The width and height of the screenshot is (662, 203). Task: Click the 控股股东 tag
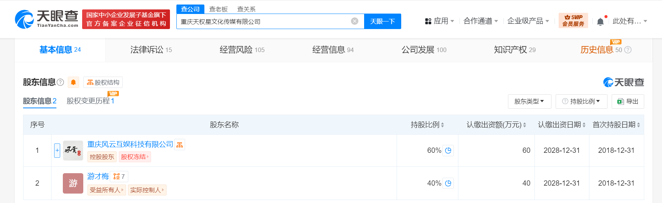102,157
